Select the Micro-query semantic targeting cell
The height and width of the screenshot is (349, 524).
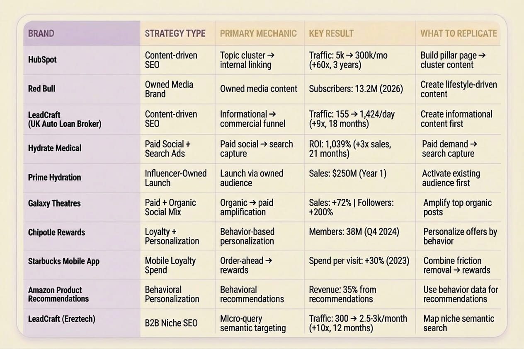(253, 323)
